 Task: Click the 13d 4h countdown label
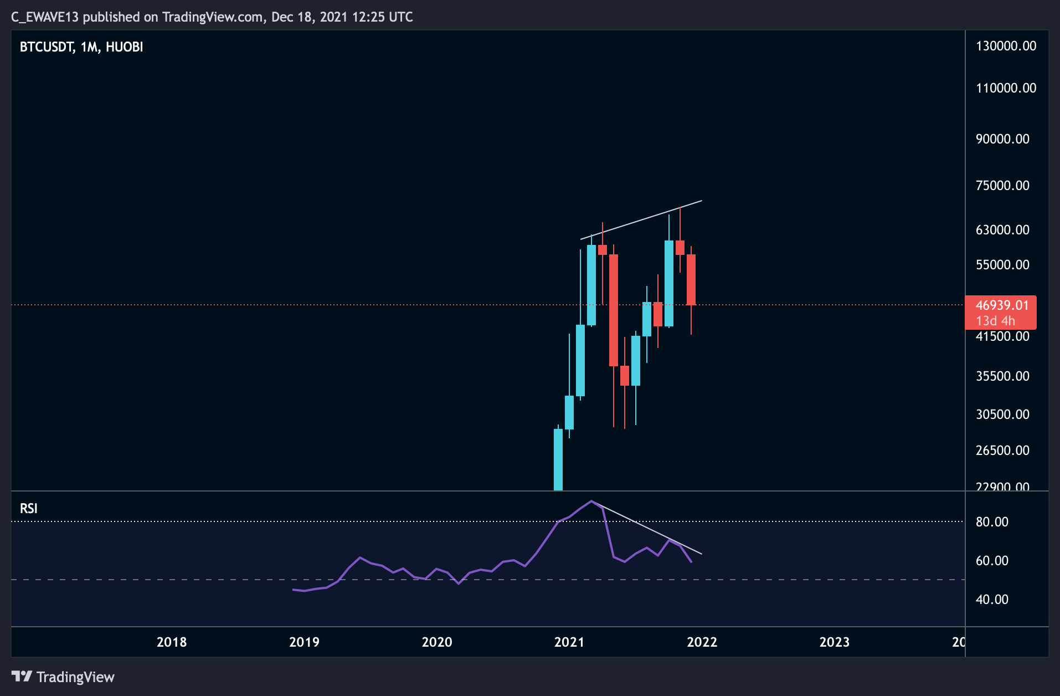995,321
